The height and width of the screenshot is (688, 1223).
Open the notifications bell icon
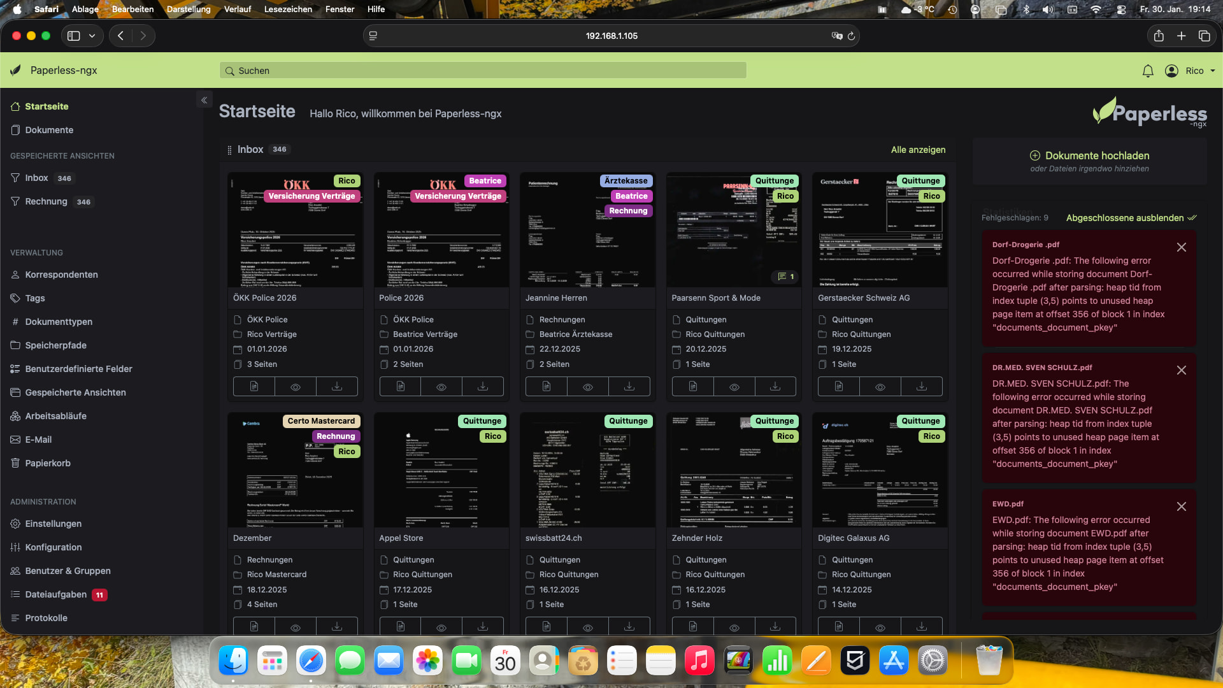coord(1148,71)
